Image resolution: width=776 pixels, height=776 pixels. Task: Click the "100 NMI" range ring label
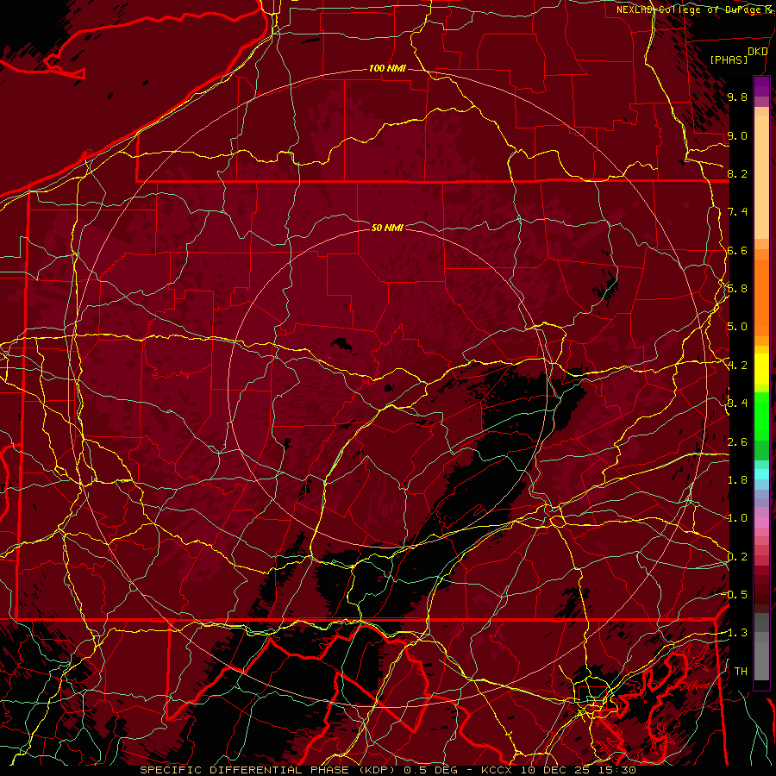tap(387, 68)
